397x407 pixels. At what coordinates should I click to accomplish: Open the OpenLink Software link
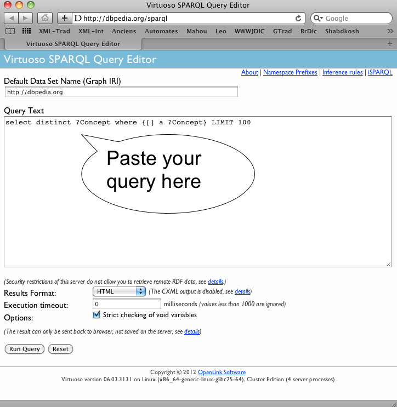222,372
